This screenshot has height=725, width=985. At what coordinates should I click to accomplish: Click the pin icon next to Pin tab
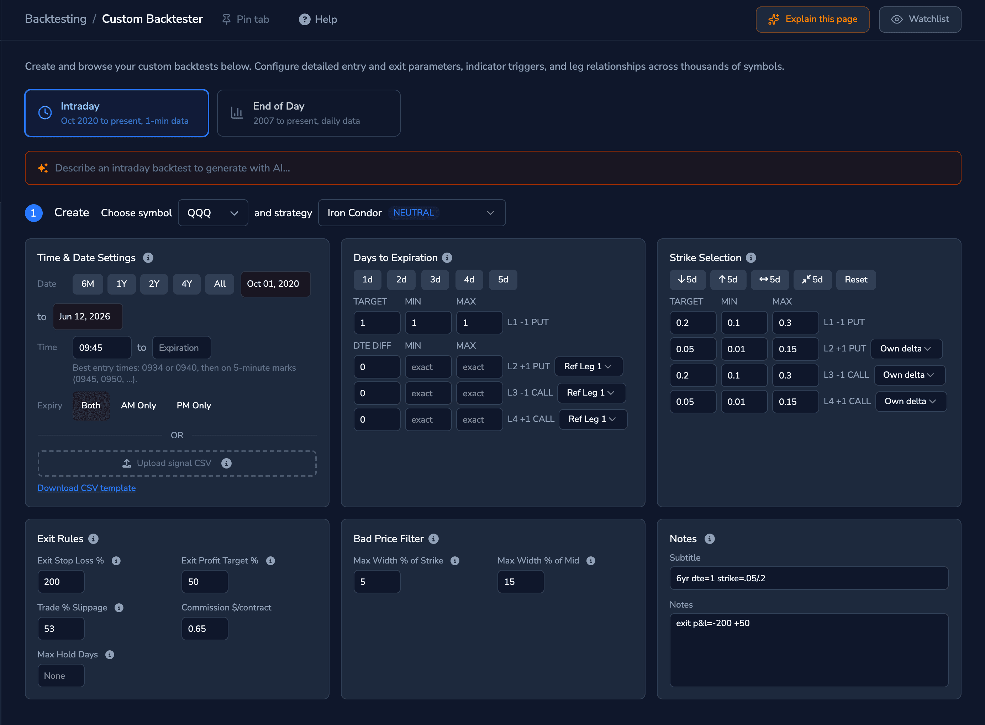(x=226, y=19)
